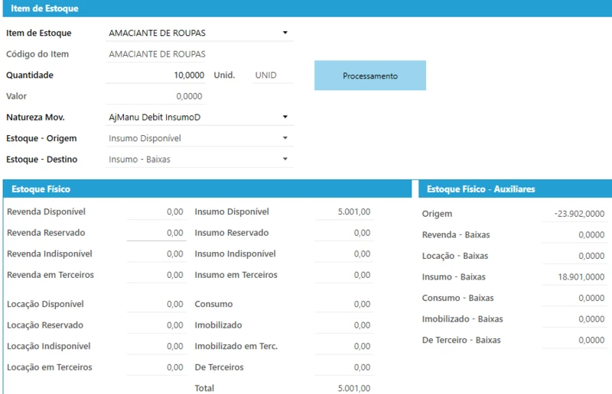612x394 pixels.
Task: Select the AMACIANTE DE ROUPAS combo box value
Action: point(200,33)
